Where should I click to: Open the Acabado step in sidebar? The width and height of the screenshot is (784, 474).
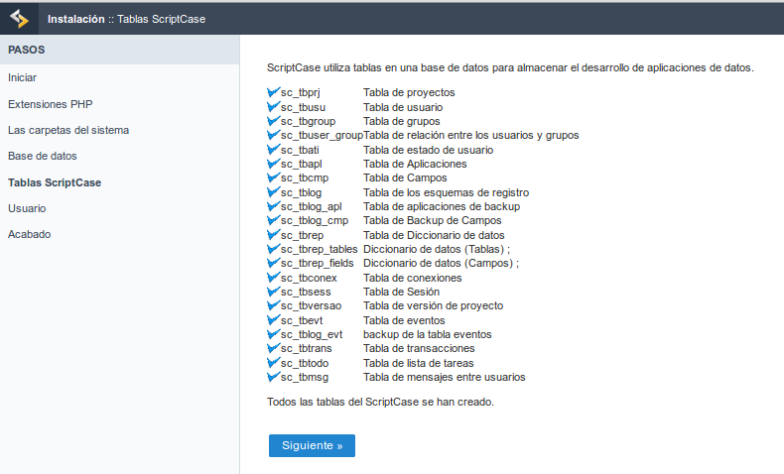click(30, 234)
